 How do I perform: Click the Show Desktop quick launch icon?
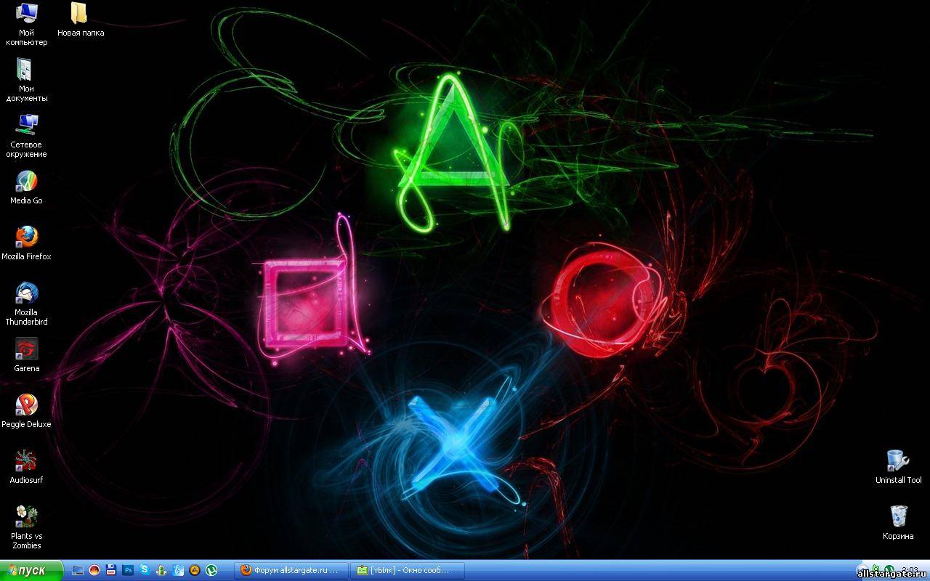tap(78, 570)
